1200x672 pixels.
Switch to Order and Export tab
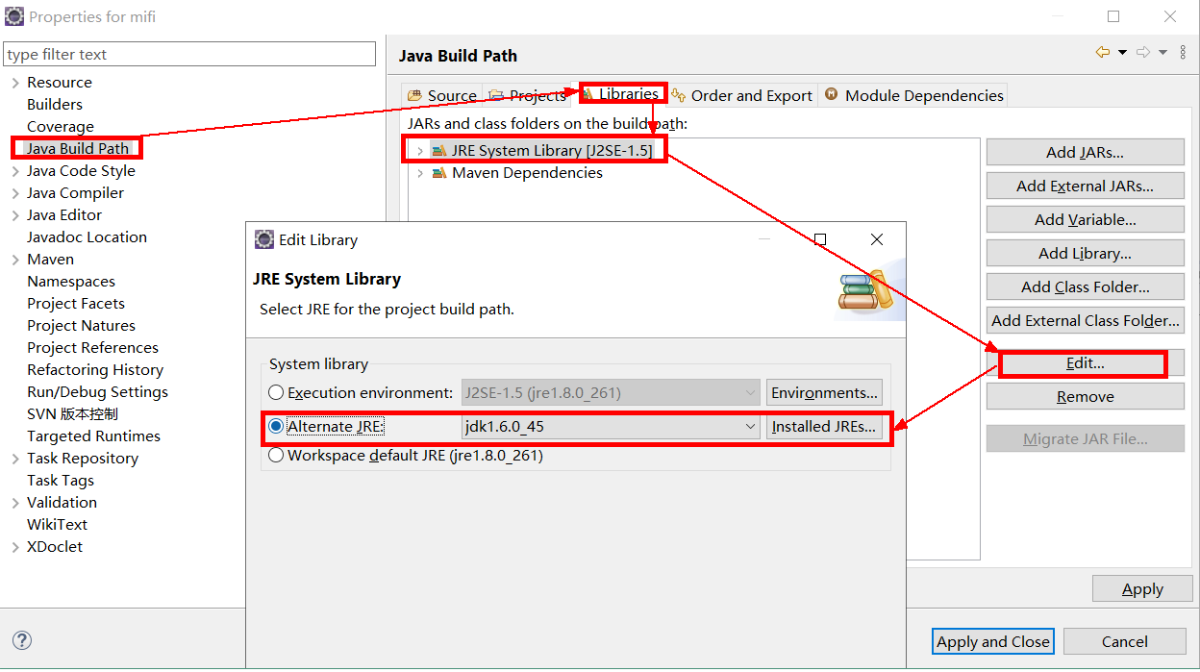[x=741, y=95]
